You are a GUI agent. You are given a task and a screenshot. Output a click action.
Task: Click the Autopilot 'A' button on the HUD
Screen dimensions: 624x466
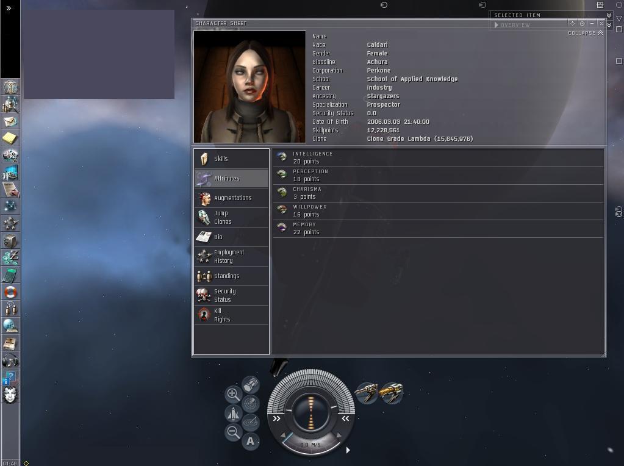tap(250, 442)
